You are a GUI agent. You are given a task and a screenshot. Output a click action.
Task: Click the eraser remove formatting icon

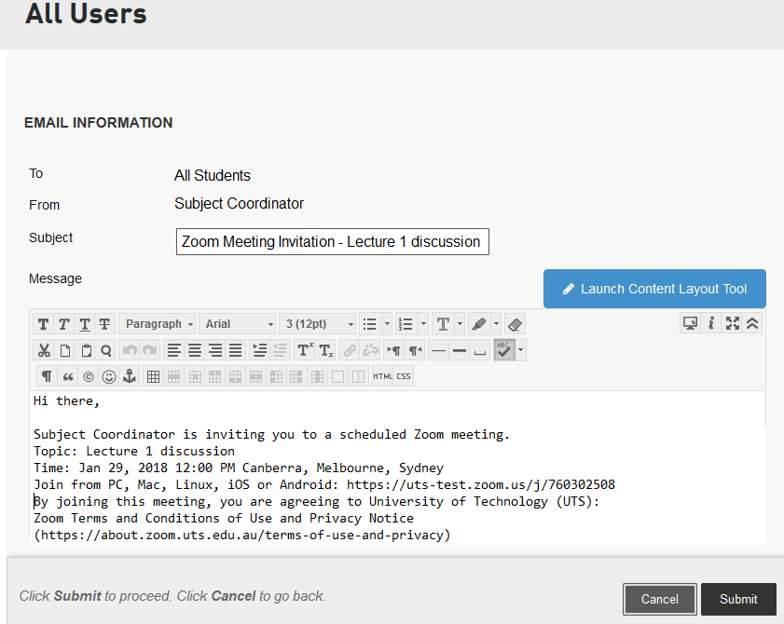point(516,324)
